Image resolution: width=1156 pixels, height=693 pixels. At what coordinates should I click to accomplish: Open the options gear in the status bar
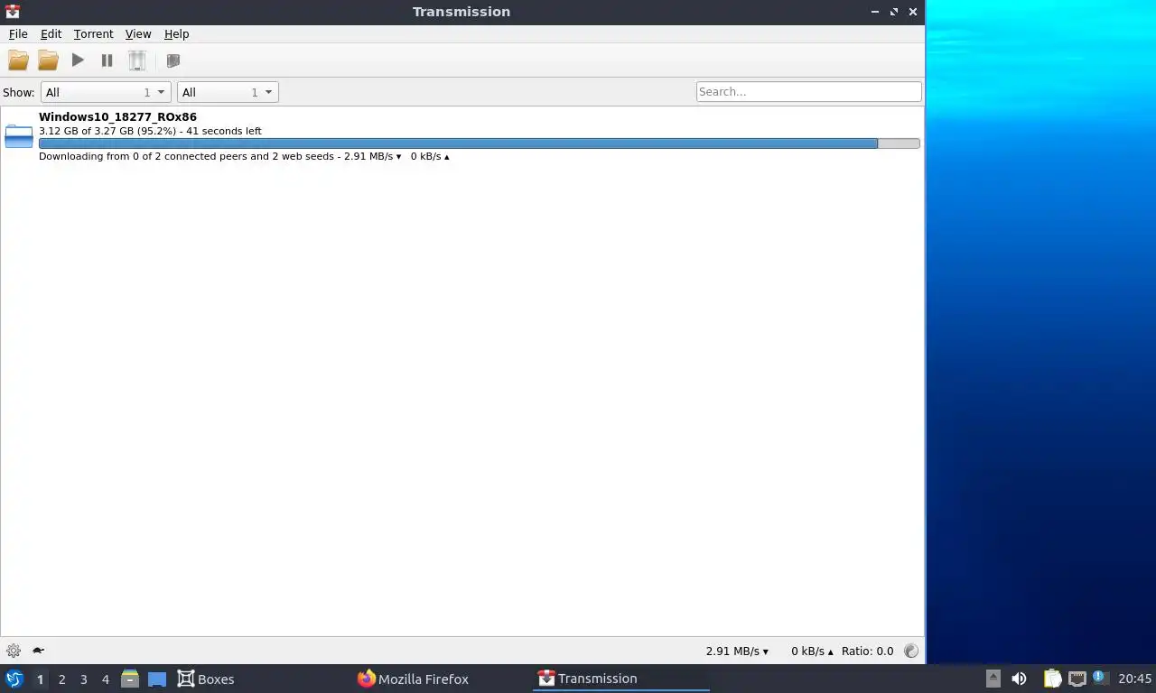pos(14,651)
